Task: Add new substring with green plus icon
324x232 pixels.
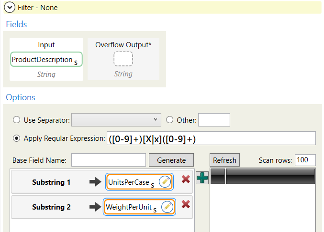Action: click(x=202, y=178)
